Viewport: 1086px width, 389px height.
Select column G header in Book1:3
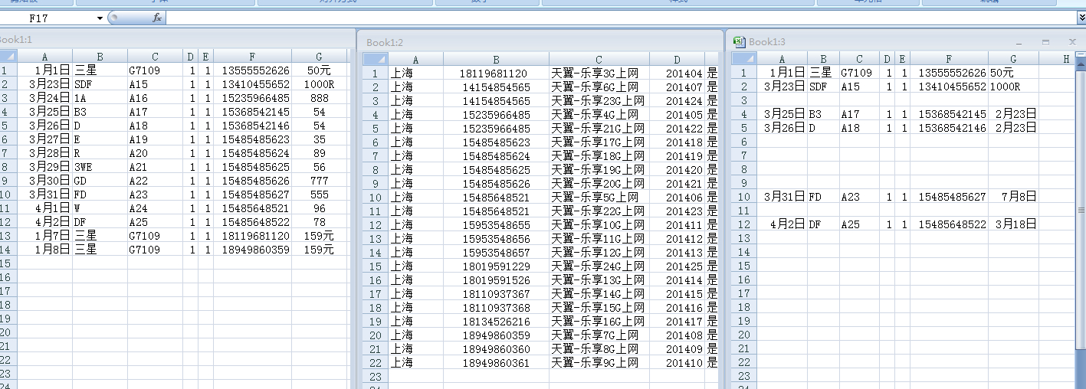(x=1013, y=59)
